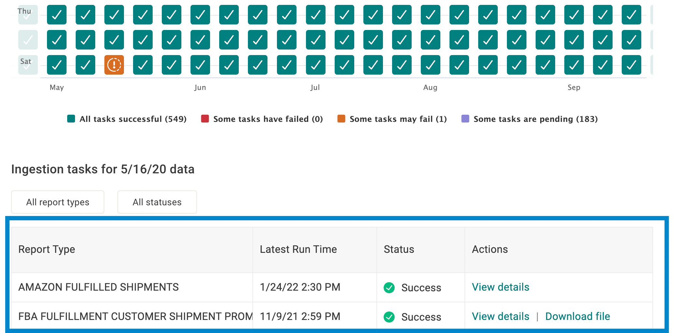The height and width of the screenshot is (333, 685).
Task: Click Success text in FBA FULFILLMENT row
Action: 421,317
